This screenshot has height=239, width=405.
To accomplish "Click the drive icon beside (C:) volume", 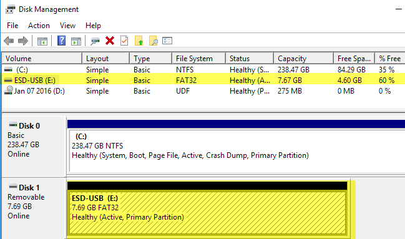I will pyautogui.click(x=8, y=69).
